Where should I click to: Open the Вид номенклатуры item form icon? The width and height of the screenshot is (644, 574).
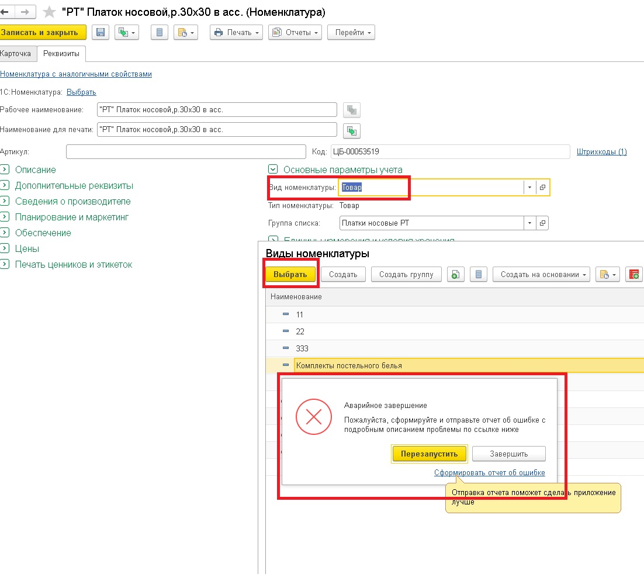[x=542, y=188]
